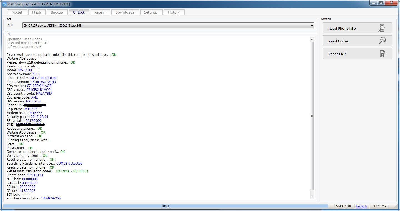
Task: Click the Z3X app icon in title bar
Action: (x=4, y=4)
